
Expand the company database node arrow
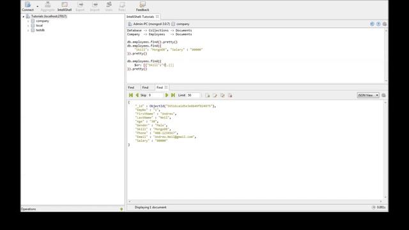[28, 21]
